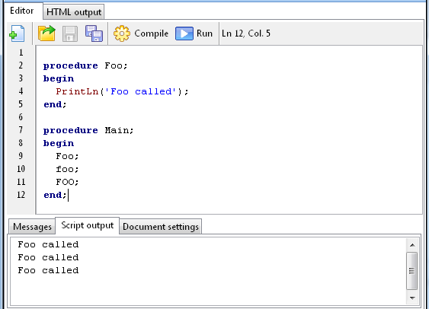
Task: Click third 'Foo called' output line
Action: 48,270
